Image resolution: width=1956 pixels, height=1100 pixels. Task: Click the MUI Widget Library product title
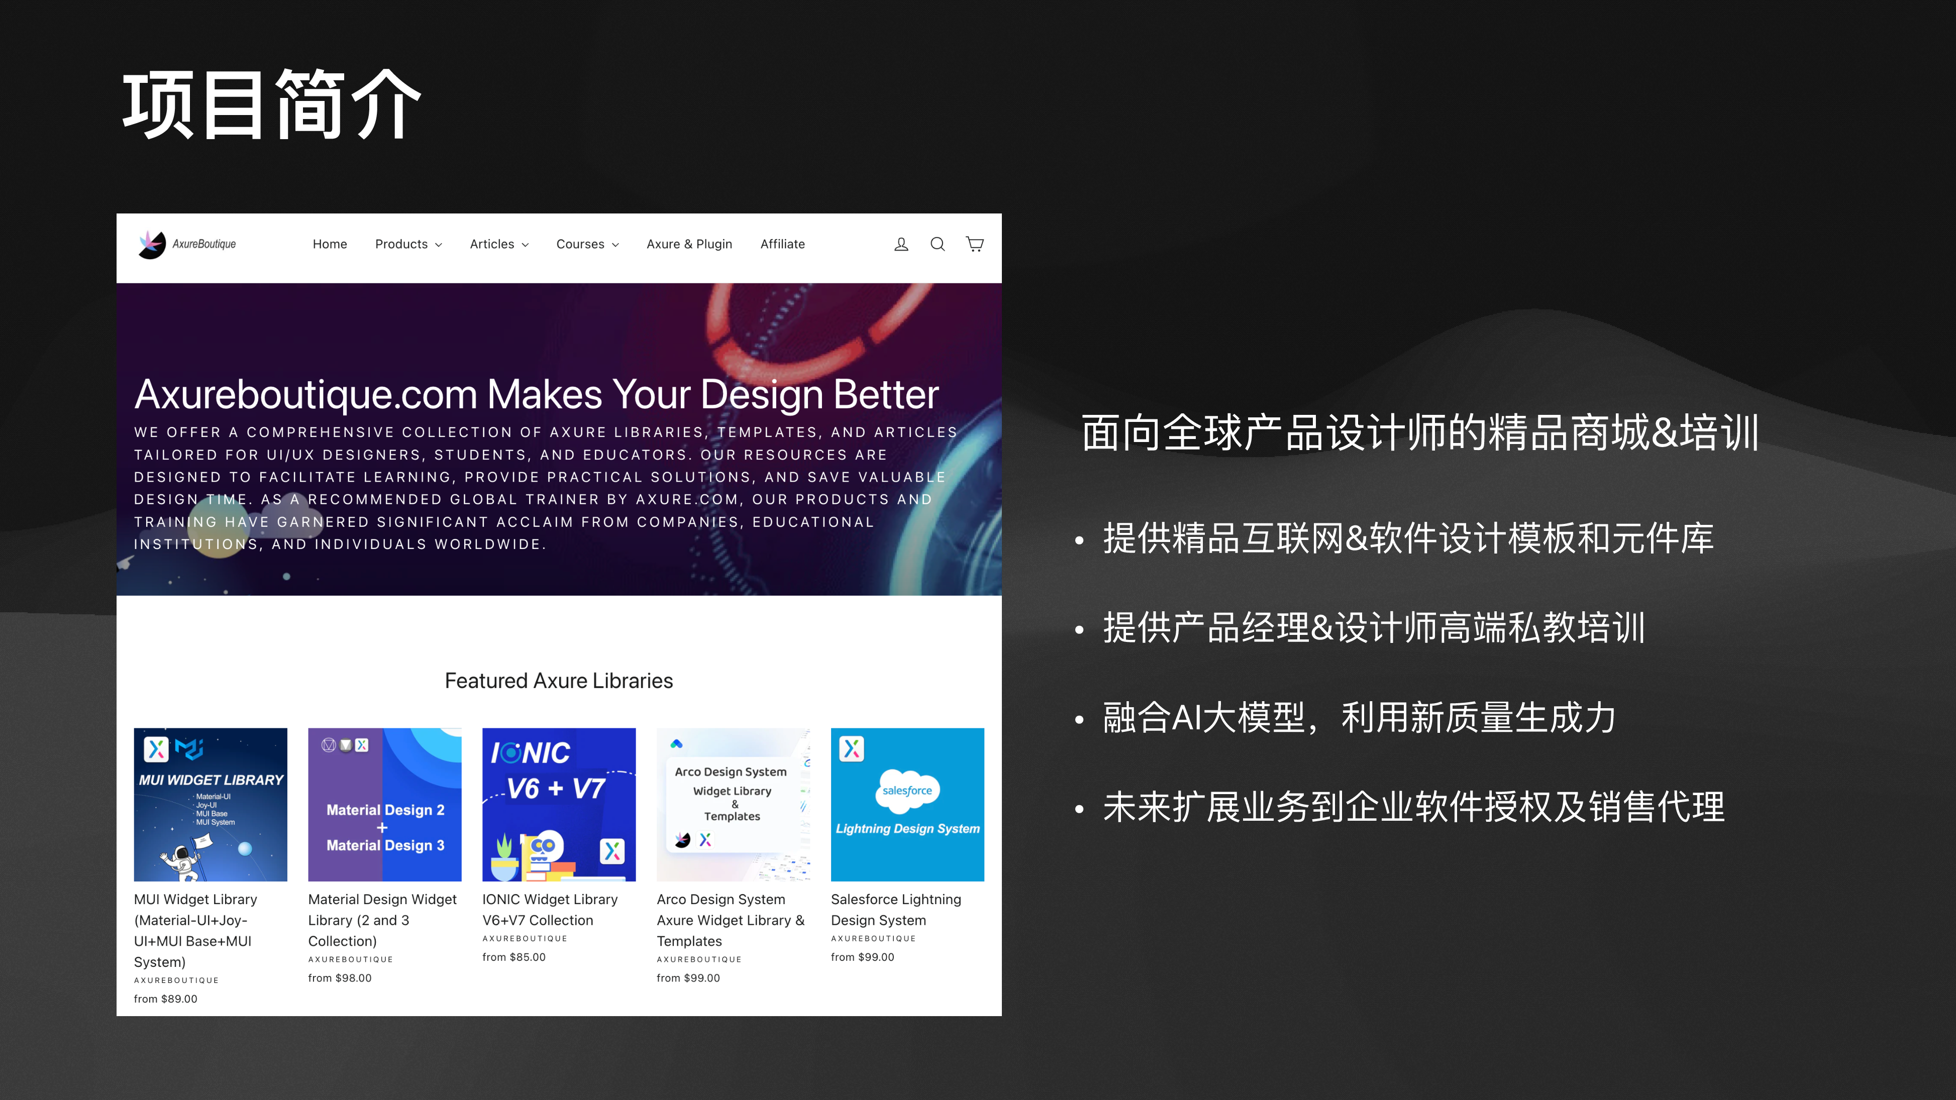(196, 930)
